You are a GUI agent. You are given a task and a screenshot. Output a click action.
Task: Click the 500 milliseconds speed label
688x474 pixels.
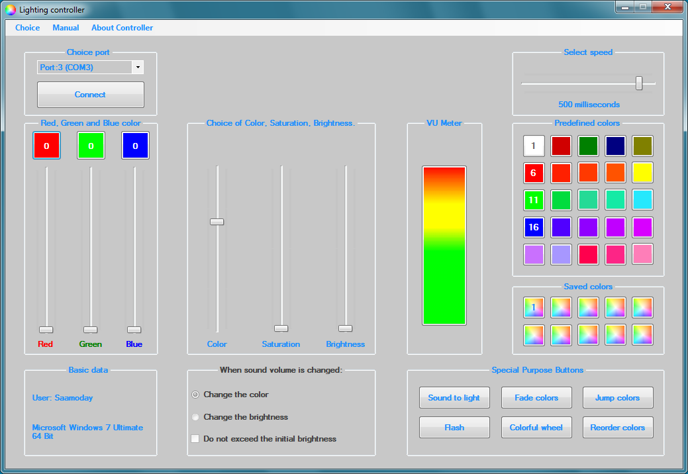tap(589, 105)
